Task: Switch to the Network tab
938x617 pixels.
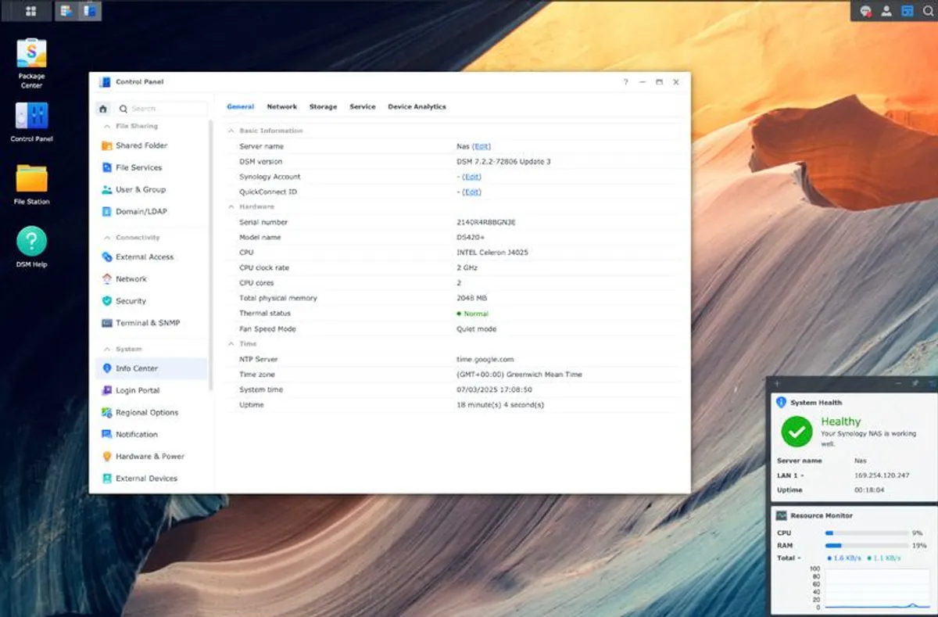Action: [282, 106]
